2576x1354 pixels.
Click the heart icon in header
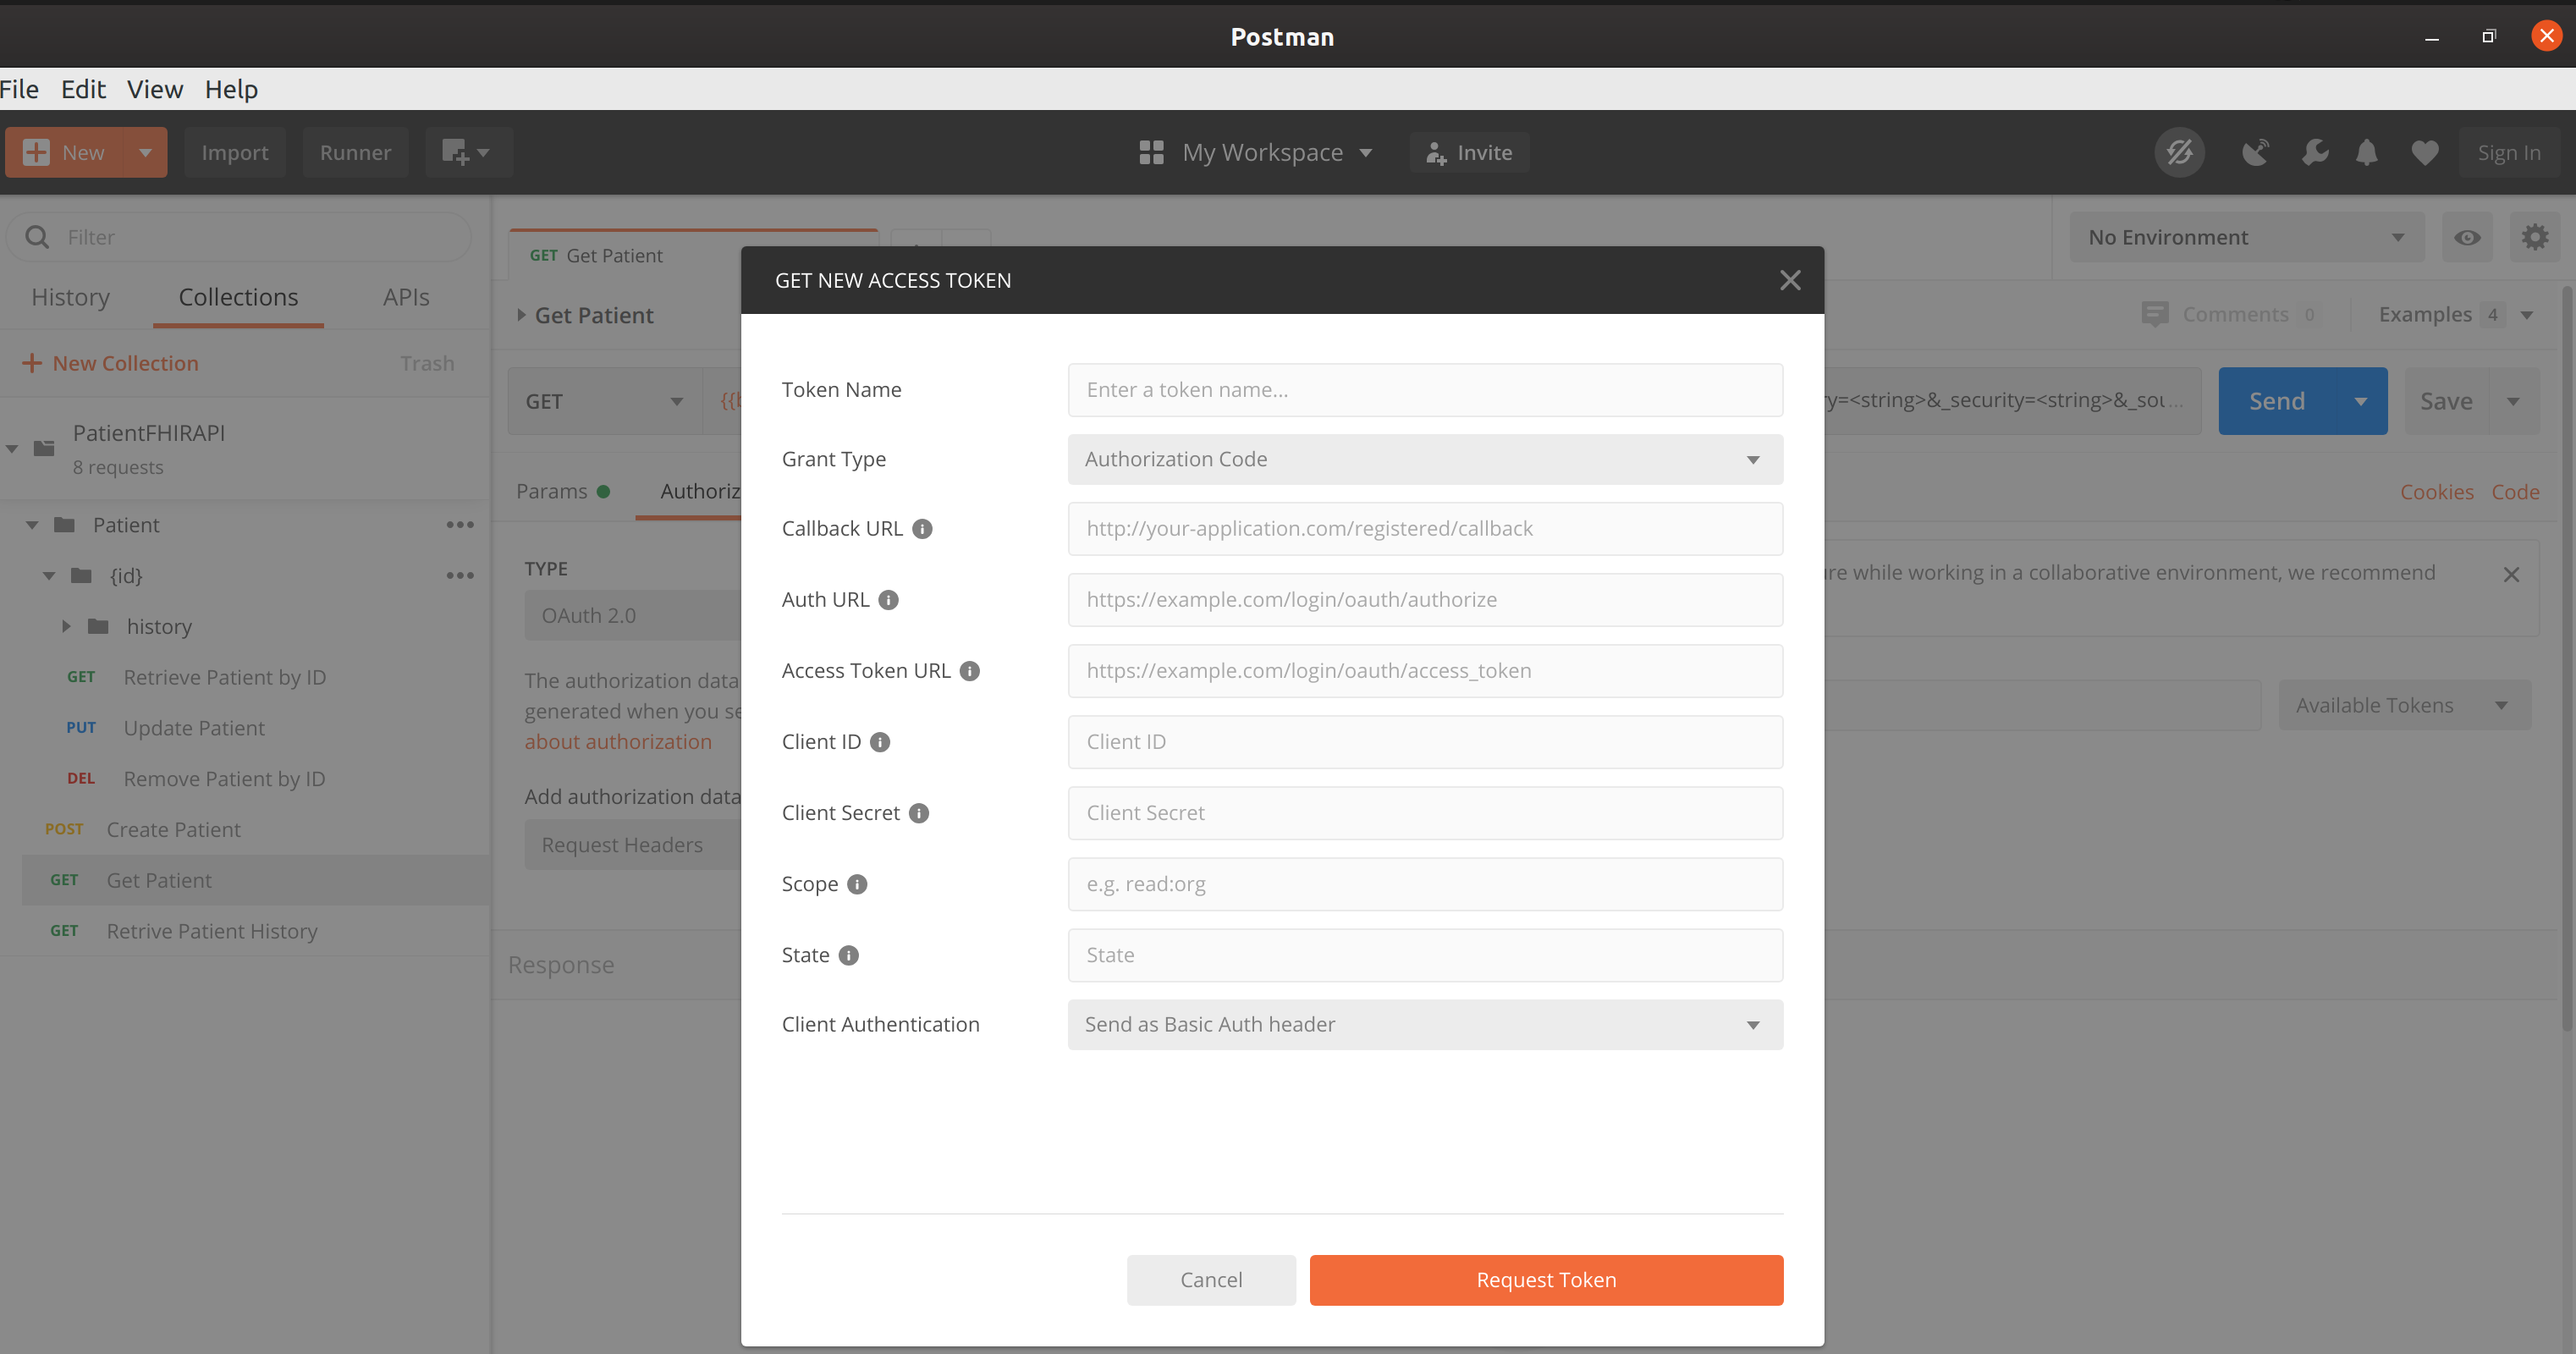pos(2424,152)
